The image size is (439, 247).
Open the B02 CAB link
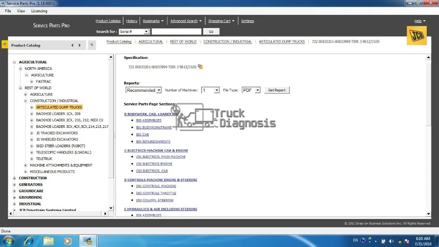143,134
